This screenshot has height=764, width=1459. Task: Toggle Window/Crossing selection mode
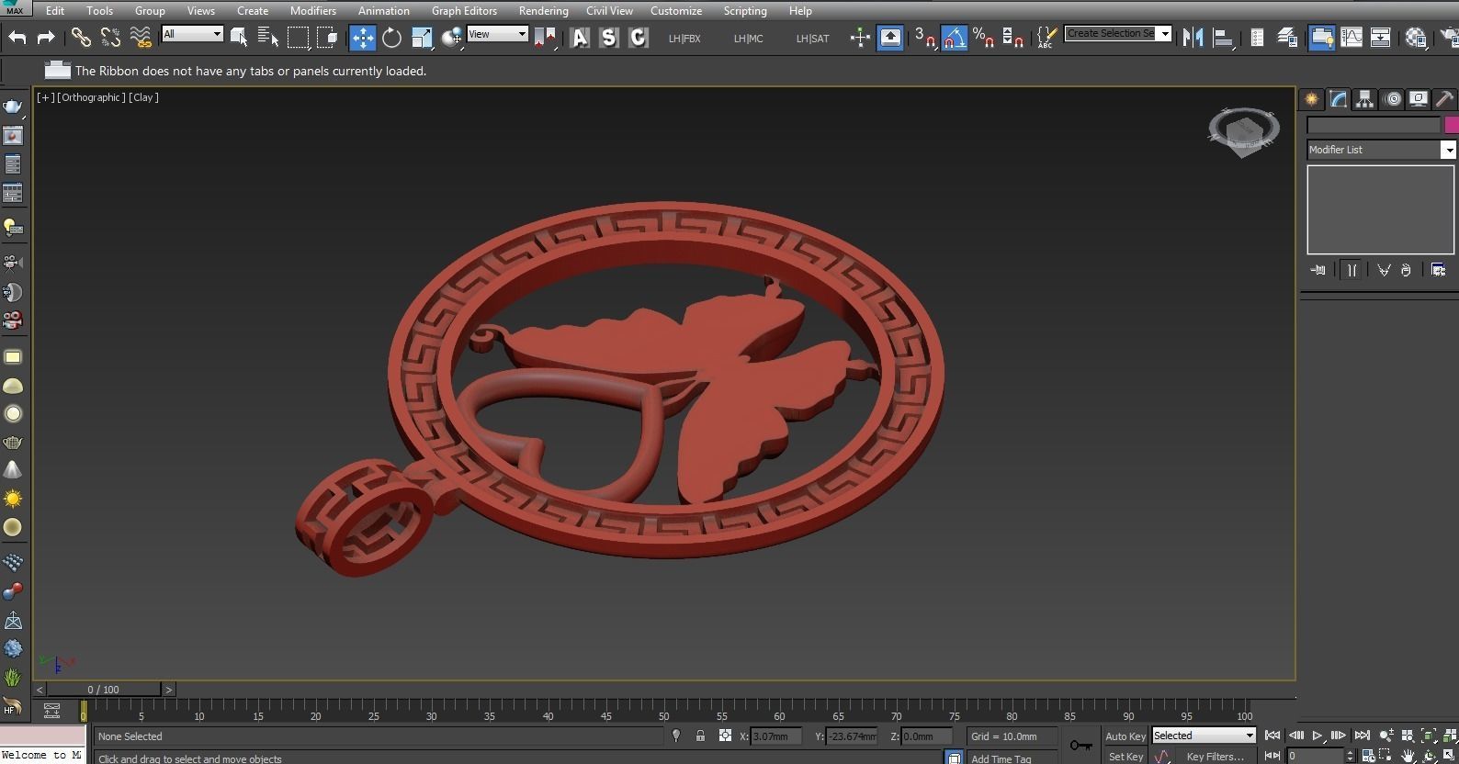[x=327, y=38]
